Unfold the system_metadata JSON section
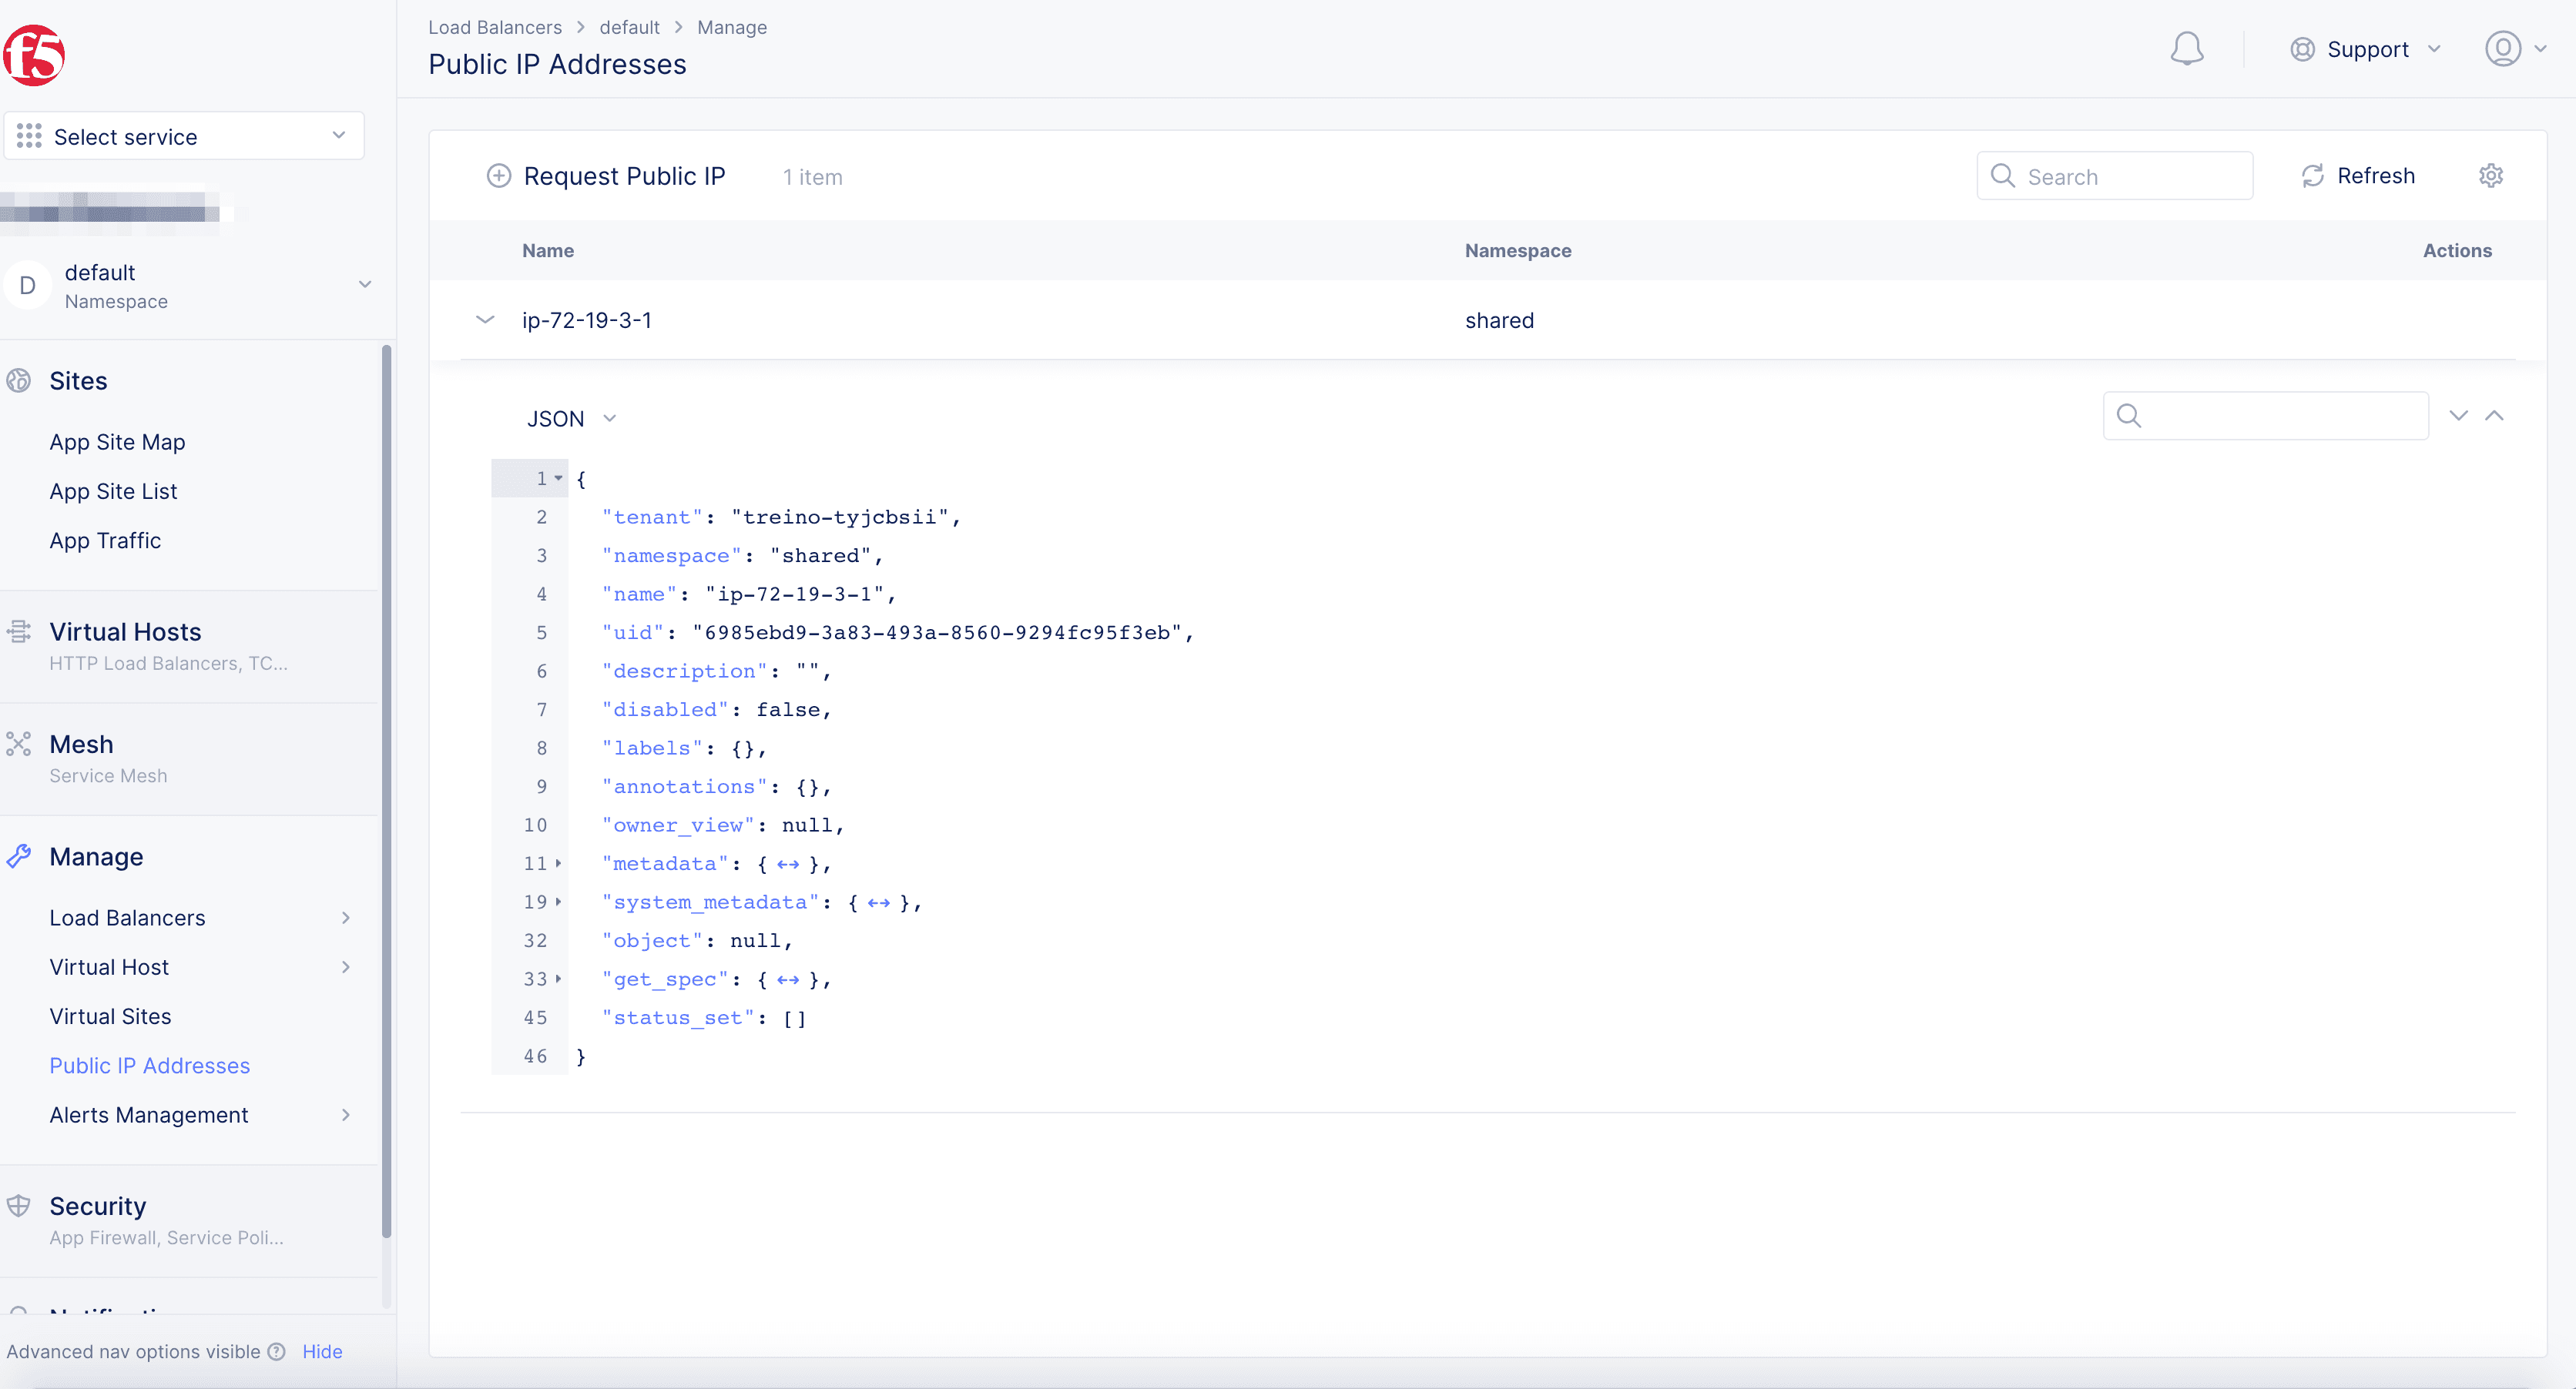The height and width of the screenshot is (1389, 2576). 558,902
